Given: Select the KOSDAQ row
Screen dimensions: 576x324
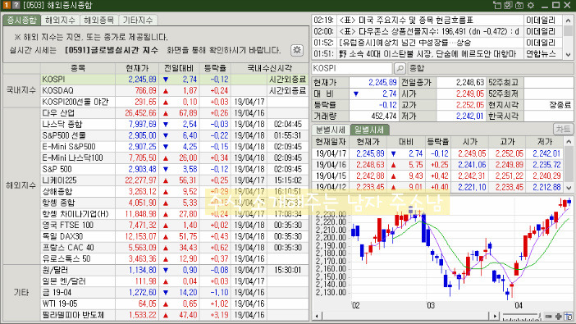Looking at the screenshot, I should pyautogui.click(x=174, y=91).
